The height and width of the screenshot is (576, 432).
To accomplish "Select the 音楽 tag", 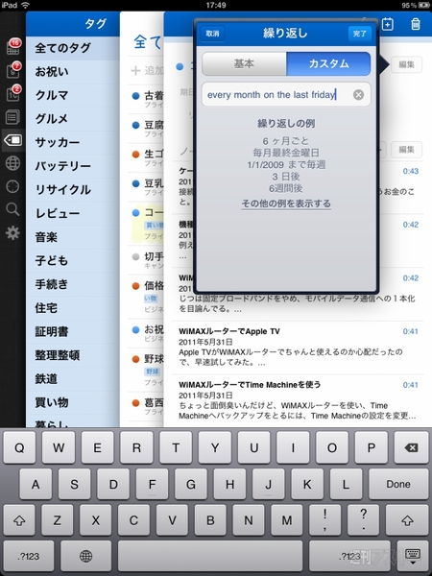I will 73,236.
